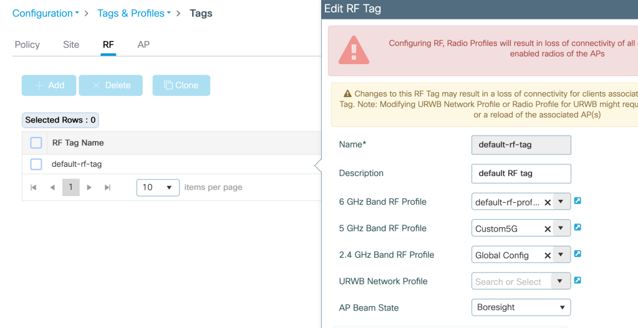Image resolution: width=638 pixels, height=328 pixels.
Task: Go to the first page of table
Action: pyautogui.click(x=34, y=187)
